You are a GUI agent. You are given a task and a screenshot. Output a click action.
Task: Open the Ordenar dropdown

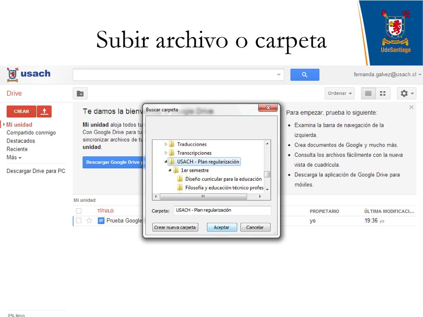(x=340, y=94)
